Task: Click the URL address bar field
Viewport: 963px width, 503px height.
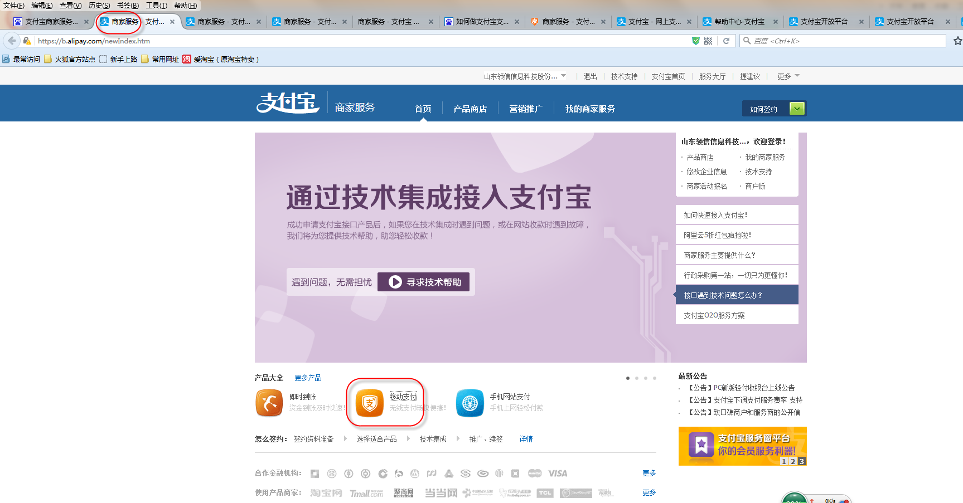Action: coord(362,41)
